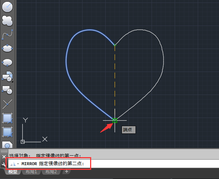This screenshot has height=179, width=219.
Task: Close the command line window
Action: coord(4,157)
